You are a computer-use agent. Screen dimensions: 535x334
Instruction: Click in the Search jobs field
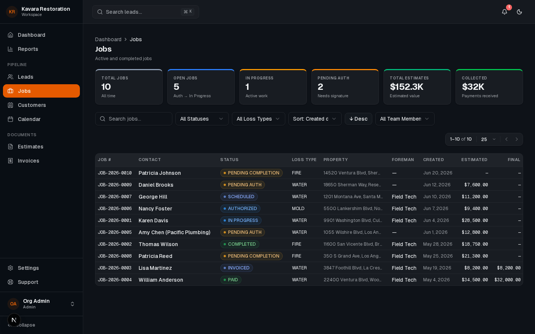tap(134, 119)
